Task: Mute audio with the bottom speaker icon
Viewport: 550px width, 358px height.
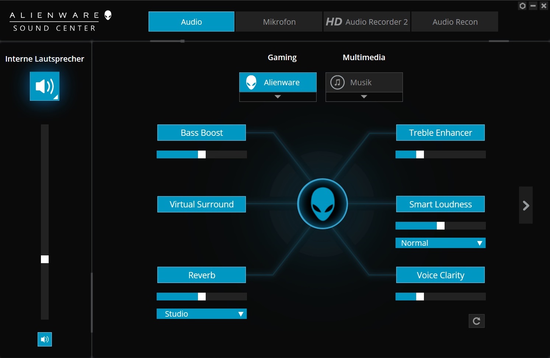Action: (x=45, y=339)
